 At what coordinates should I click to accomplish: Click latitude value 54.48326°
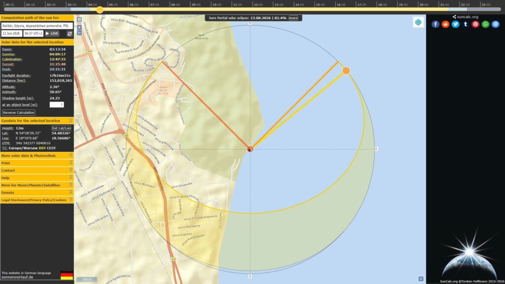click(x=61, y=133)
